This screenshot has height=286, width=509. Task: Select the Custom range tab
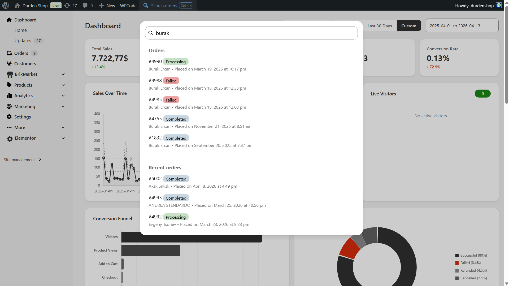[409, 26]
